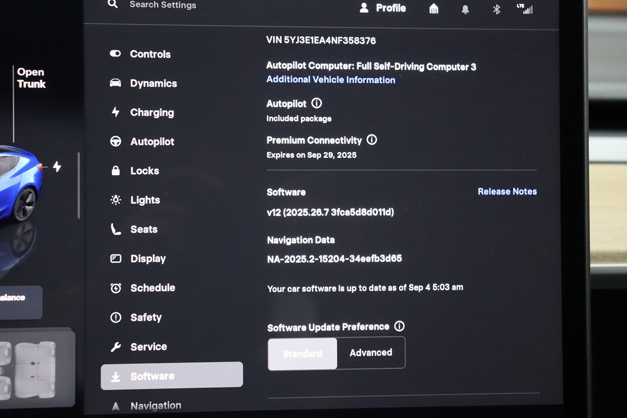Screen dimensions: 627x418
Task: Show Premium Connectivity info icon
Action: tap(371, 140)
